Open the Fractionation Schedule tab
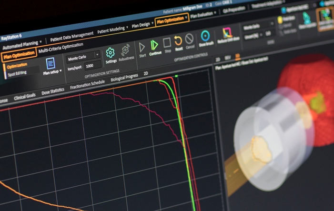 (87, 85)
